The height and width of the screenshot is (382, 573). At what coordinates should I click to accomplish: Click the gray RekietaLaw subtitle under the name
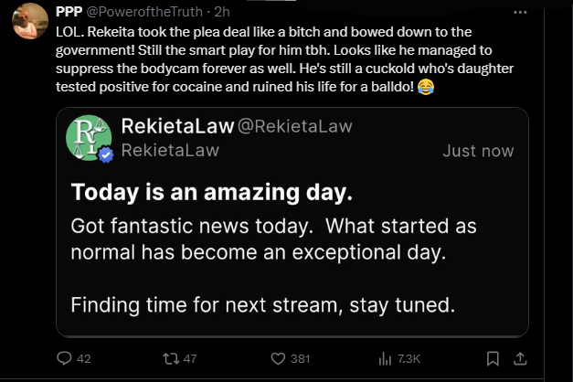point(170,150)
